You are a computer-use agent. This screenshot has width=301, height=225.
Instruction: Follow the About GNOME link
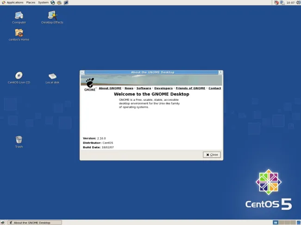(110, 88)
